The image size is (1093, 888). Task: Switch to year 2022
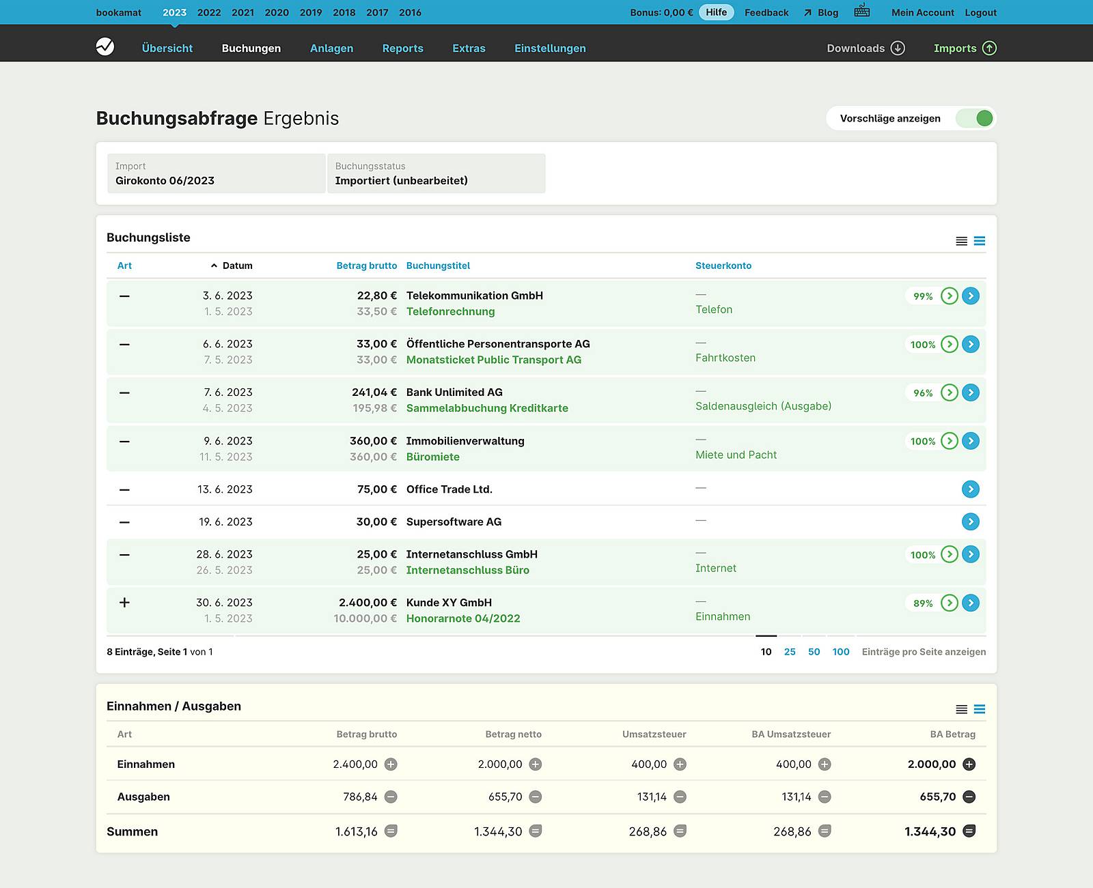(209, 12)
